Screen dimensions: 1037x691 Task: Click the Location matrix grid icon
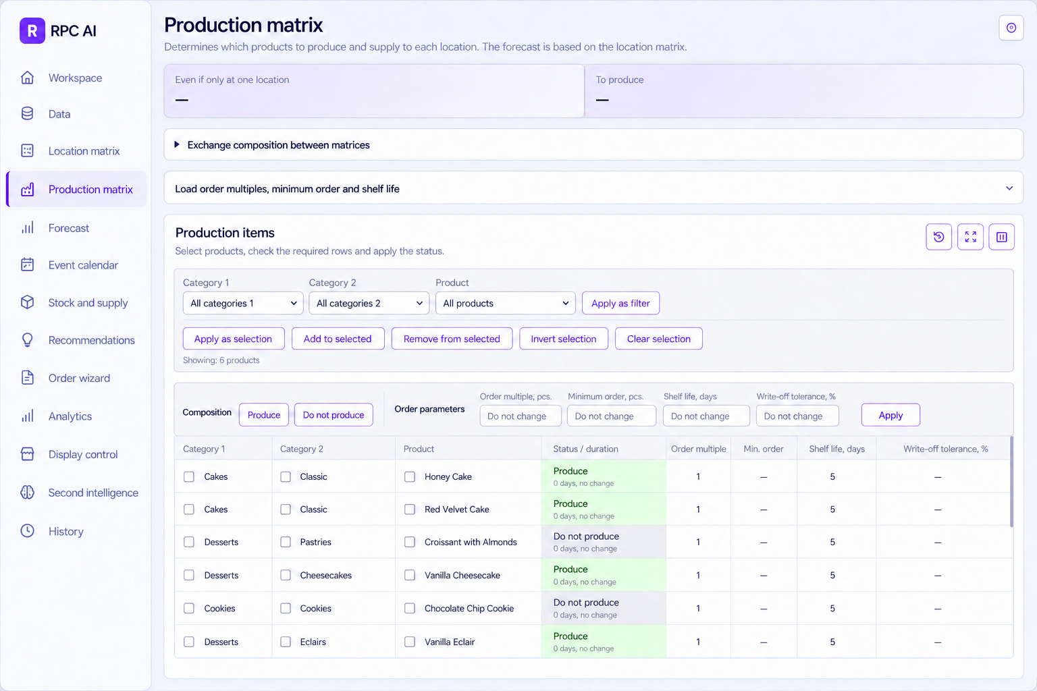pyautogui.click(x=28, y=150)
